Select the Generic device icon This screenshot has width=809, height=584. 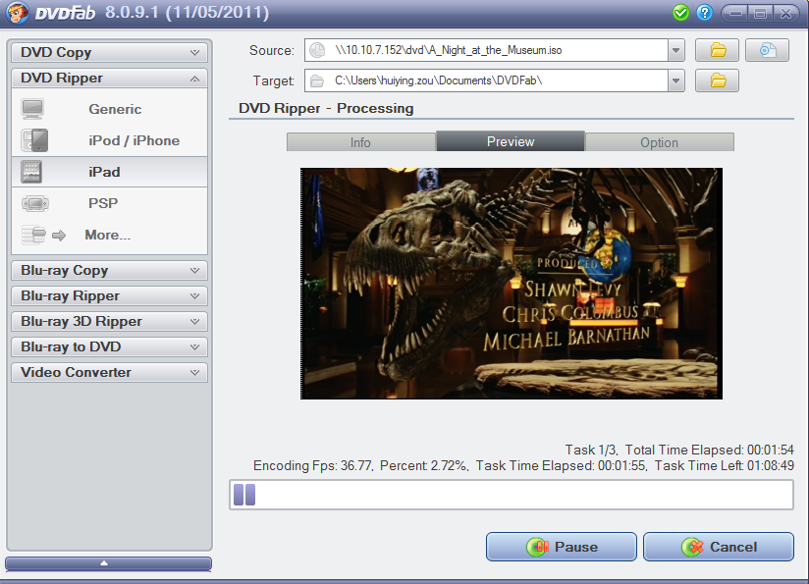[33, 109]
